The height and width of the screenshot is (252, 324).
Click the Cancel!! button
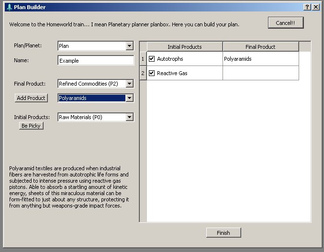click(x=286, y=22)
